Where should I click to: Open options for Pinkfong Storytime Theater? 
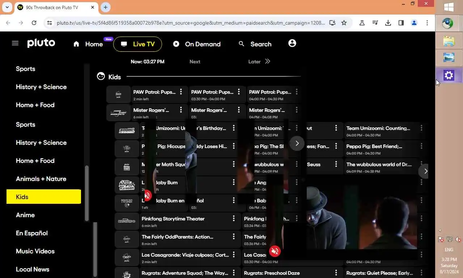[x=234, y=219]
